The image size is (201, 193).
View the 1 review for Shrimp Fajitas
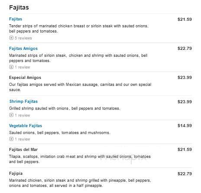pyautogui.click(x=23, y=115)
